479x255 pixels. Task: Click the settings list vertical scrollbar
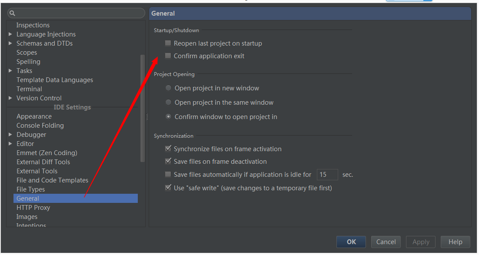143,109
